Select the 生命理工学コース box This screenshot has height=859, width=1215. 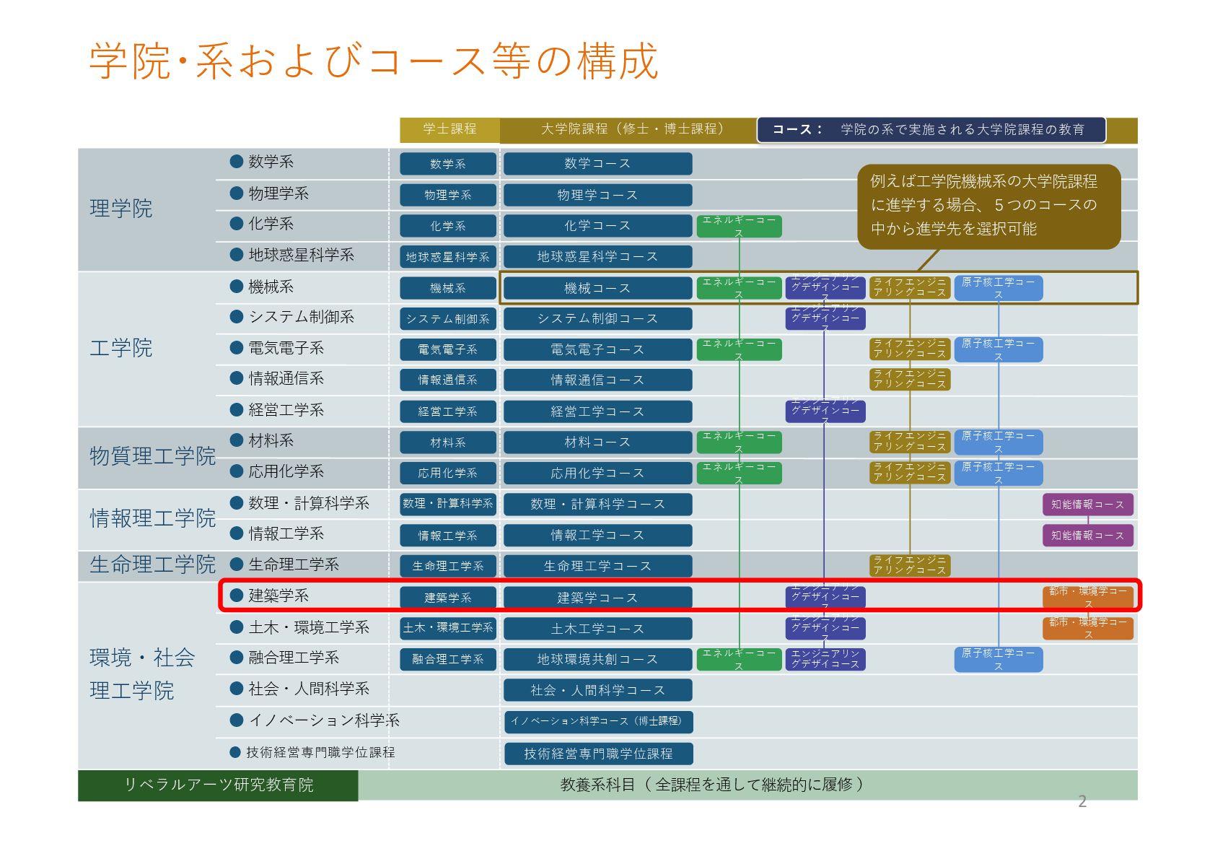597,566
